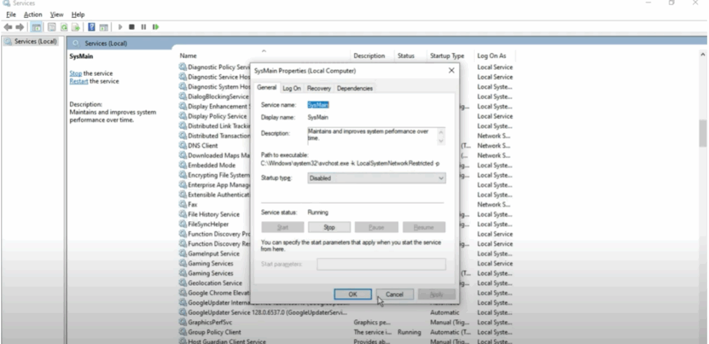The height and width of the screenshot is (344, 709).
Task: Switch to the Recovery tab
Action: (x=318, y=88)
